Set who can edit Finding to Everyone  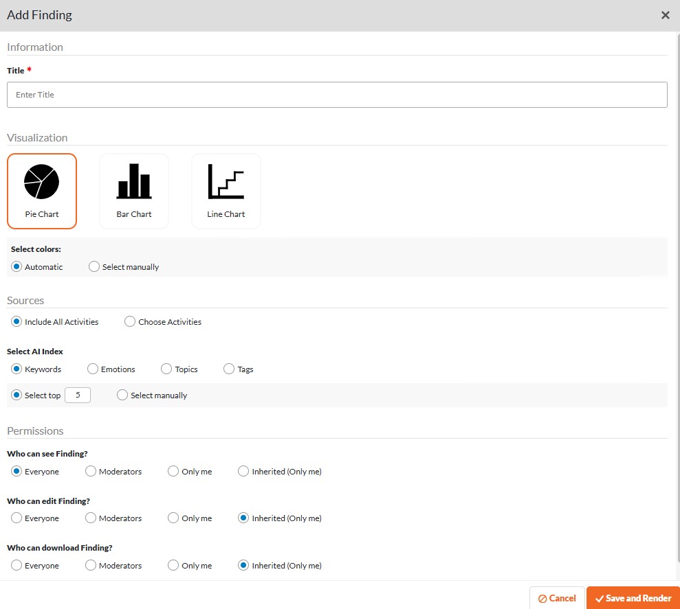(x=17, y=518)
